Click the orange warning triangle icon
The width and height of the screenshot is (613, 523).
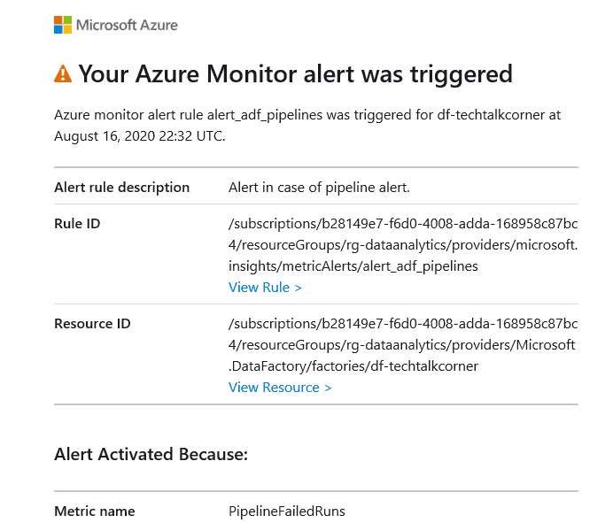63,73
